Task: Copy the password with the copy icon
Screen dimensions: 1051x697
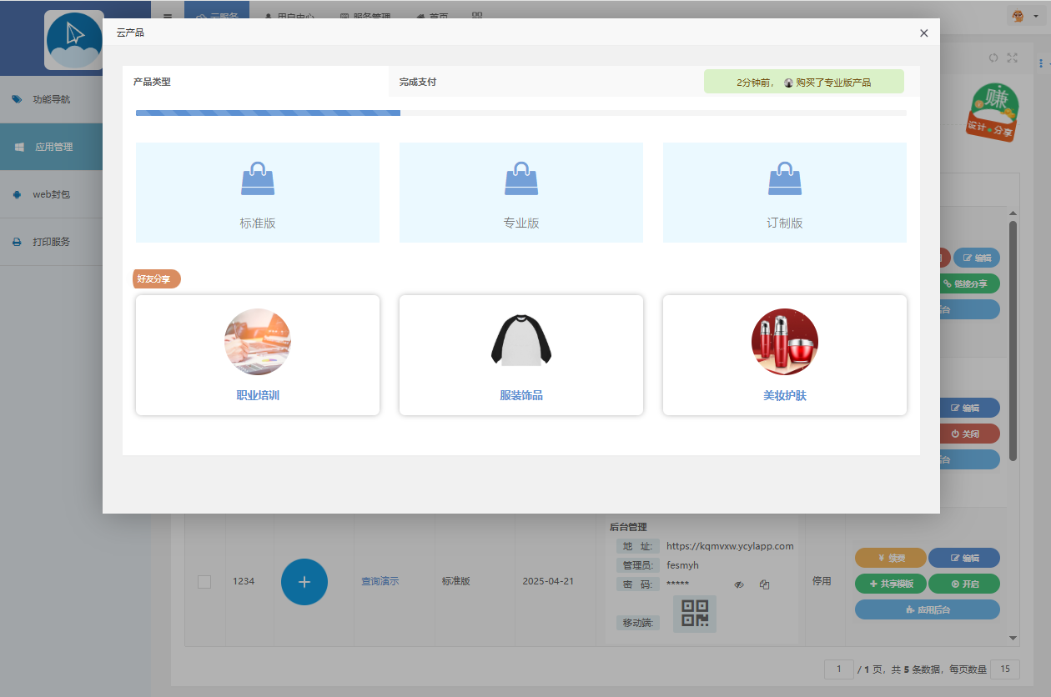Action: [x=764, y=585]
